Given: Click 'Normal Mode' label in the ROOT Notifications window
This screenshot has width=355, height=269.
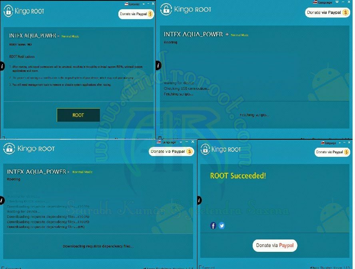Looking at the screenshot, I should pos(70,36).
